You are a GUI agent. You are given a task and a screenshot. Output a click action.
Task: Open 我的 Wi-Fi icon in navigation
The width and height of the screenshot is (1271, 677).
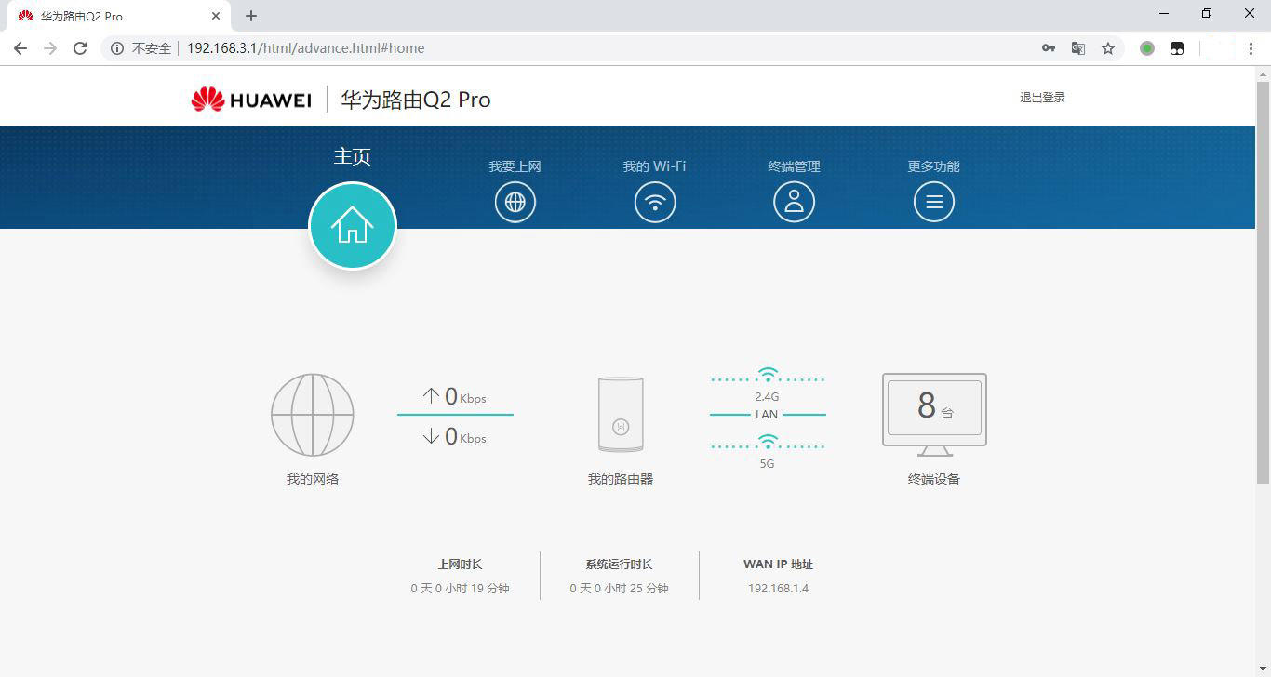point(655,202)
